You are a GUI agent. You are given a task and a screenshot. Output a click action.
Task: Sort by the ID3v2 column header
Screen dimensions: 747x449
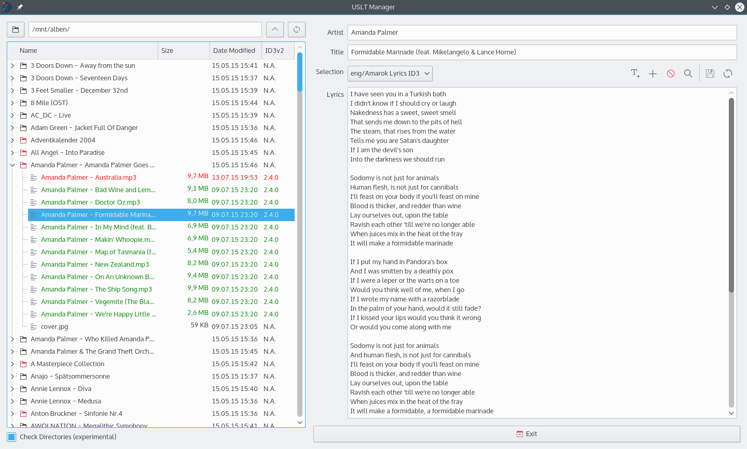(x=278, y=51)
